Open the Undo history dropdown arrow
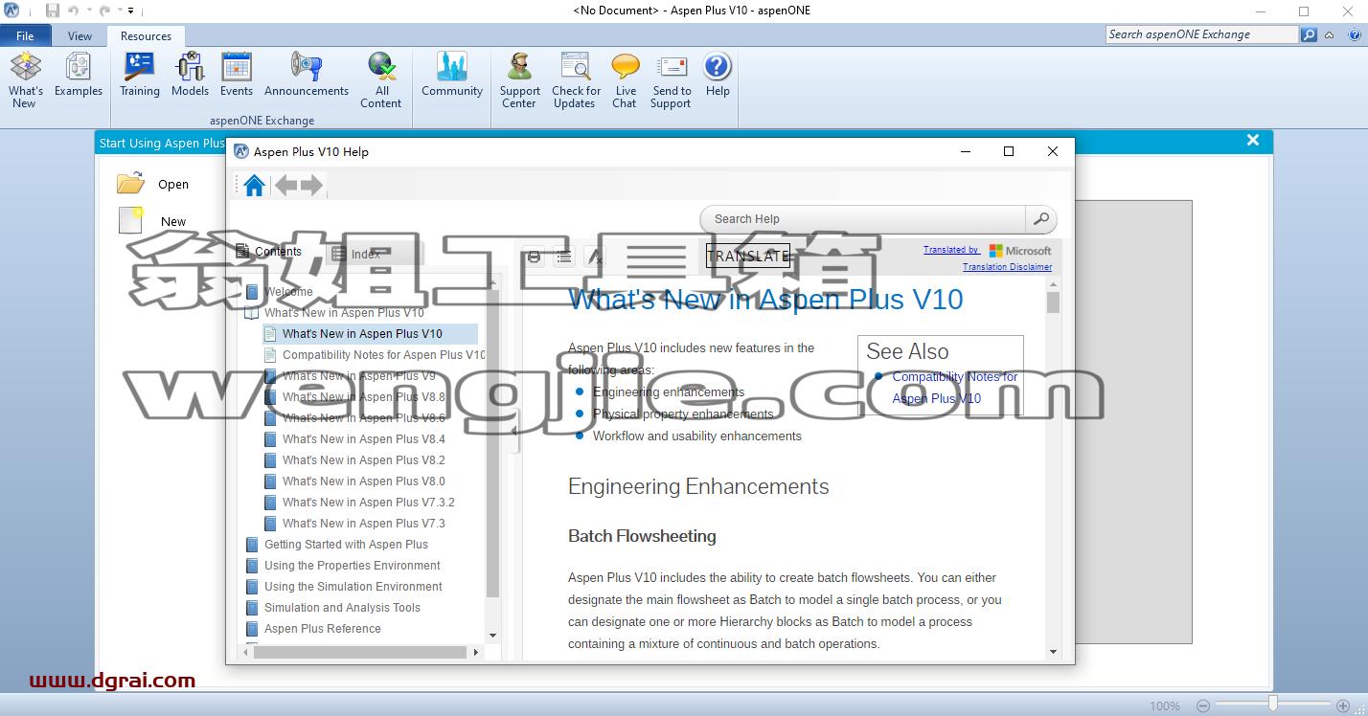Image resolution: width=1368 pixels, height=716 pixels. 87,11
